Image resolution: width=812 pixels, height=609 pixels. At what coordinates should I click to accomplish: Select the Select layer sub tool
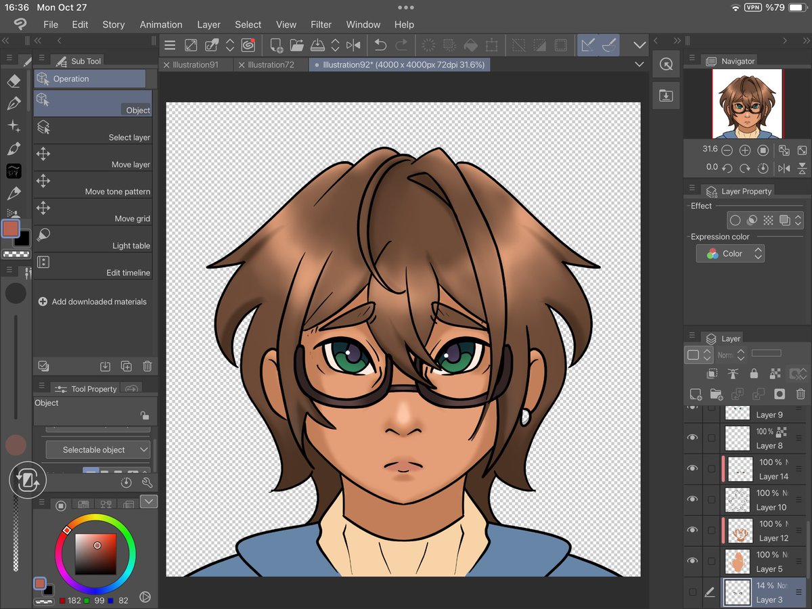[93, 131]
